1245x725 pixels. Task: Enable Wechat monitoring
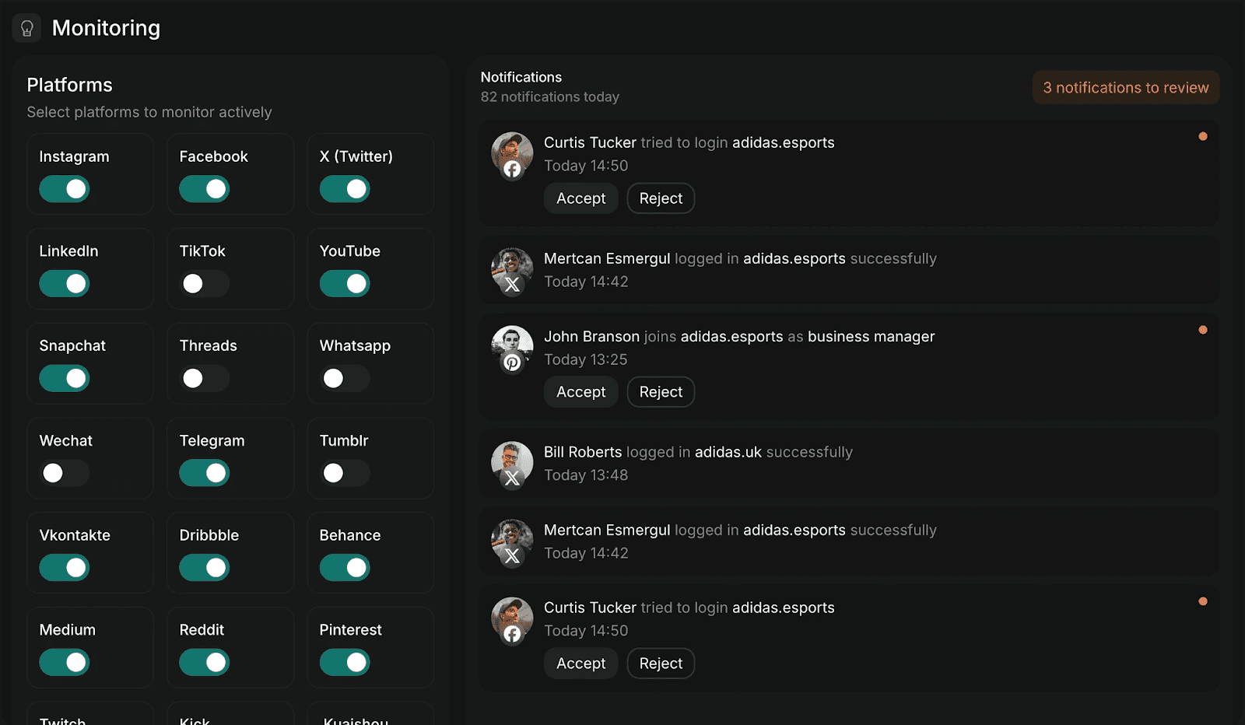pos(65,473)
